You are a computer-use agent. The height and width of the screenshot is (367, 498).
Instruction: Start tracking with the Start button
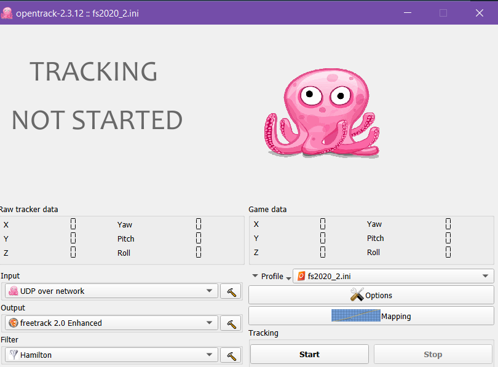(309, 354)
